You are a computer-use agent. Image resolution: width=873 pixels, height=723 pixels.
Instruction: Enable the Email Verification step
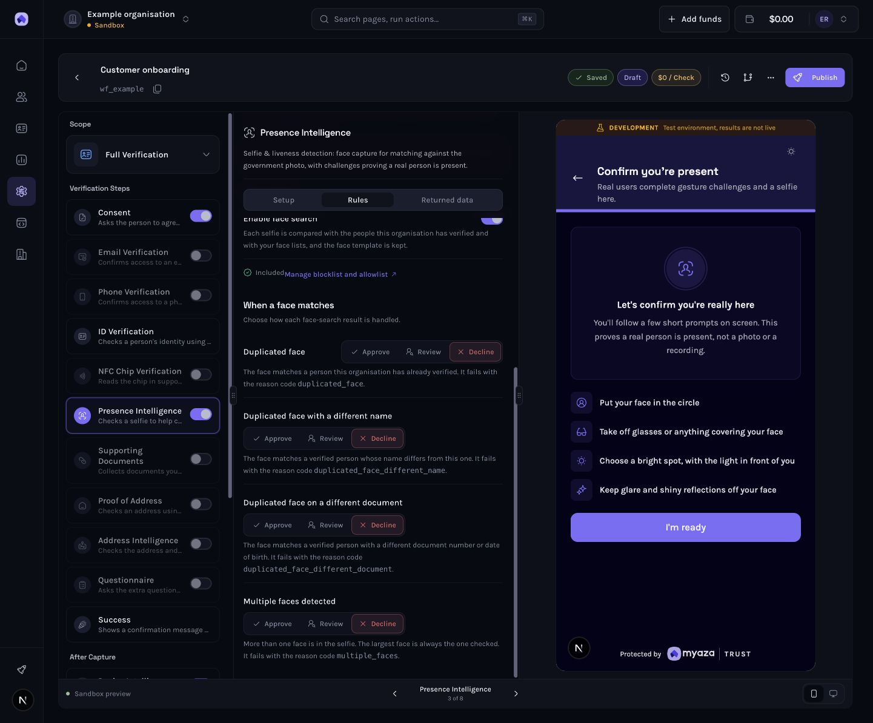pyautogui.click(x=201, y=256)
